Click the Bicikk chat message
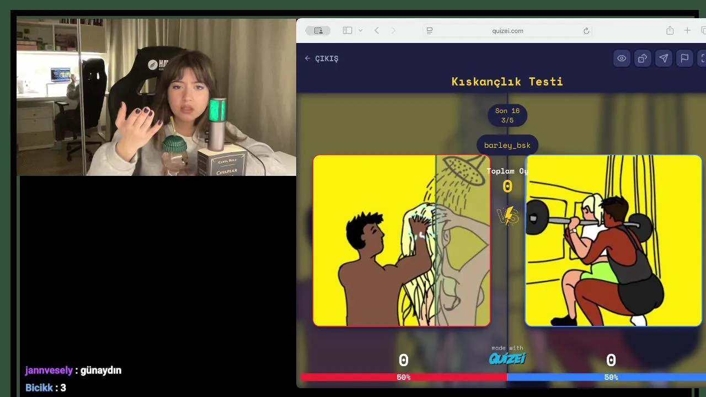706x397 pixels. pos(46,388)
